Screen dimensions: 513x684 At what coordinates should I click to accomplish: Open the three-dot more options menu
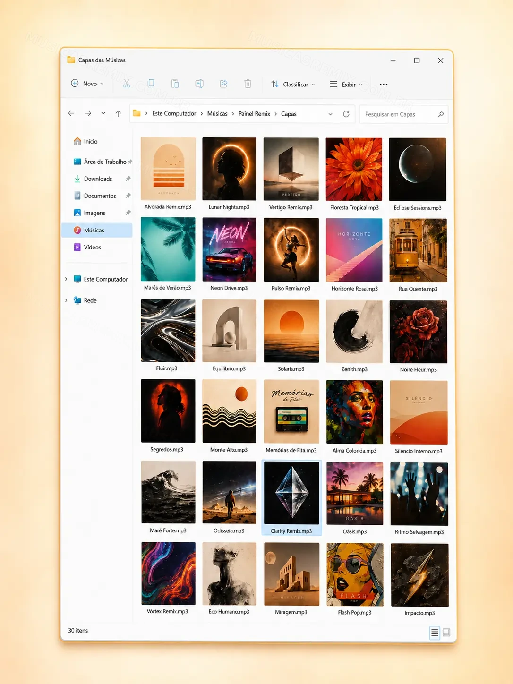[384, 85]
